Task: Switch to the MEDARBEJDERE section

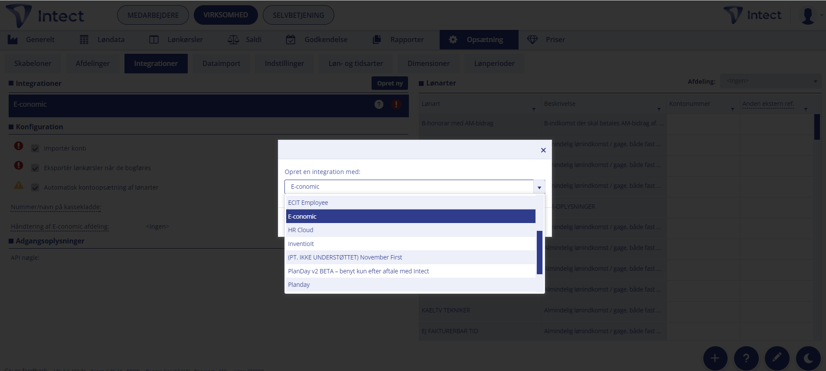Action: point(153,15)
